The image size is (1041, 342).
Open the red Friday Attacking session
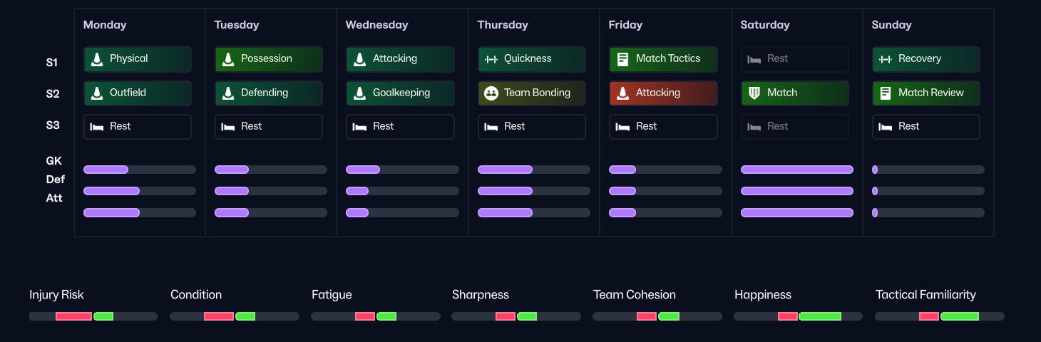pyautogui.click(x=663, y=93)
